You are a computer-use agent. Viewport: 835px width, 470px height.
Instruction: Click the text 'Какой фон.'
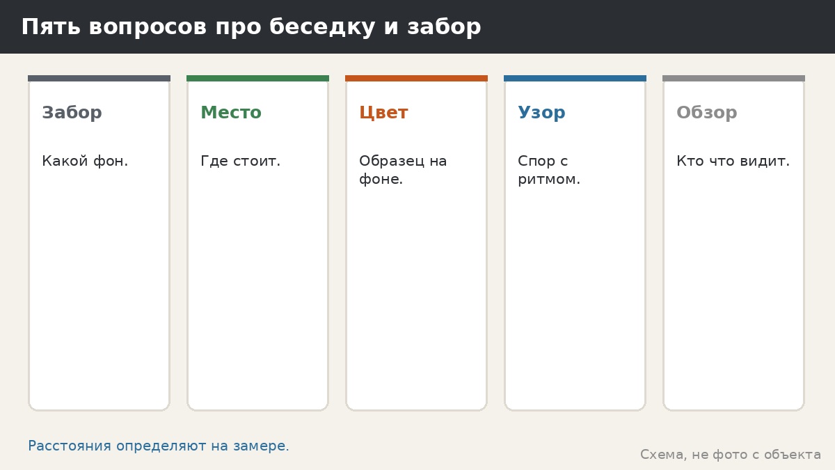tap(85, 161)
